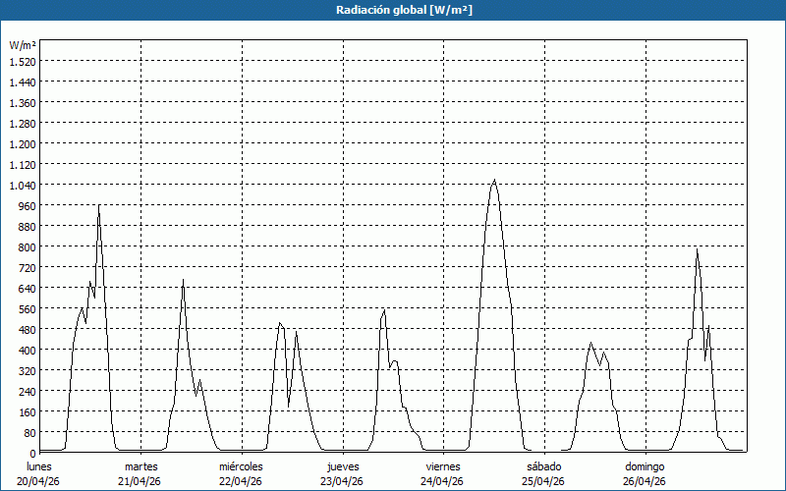The height and width of the screenshot is (491, 786).
Task: Click the 23/04/26 date label
Action: (x=342, y=481)
